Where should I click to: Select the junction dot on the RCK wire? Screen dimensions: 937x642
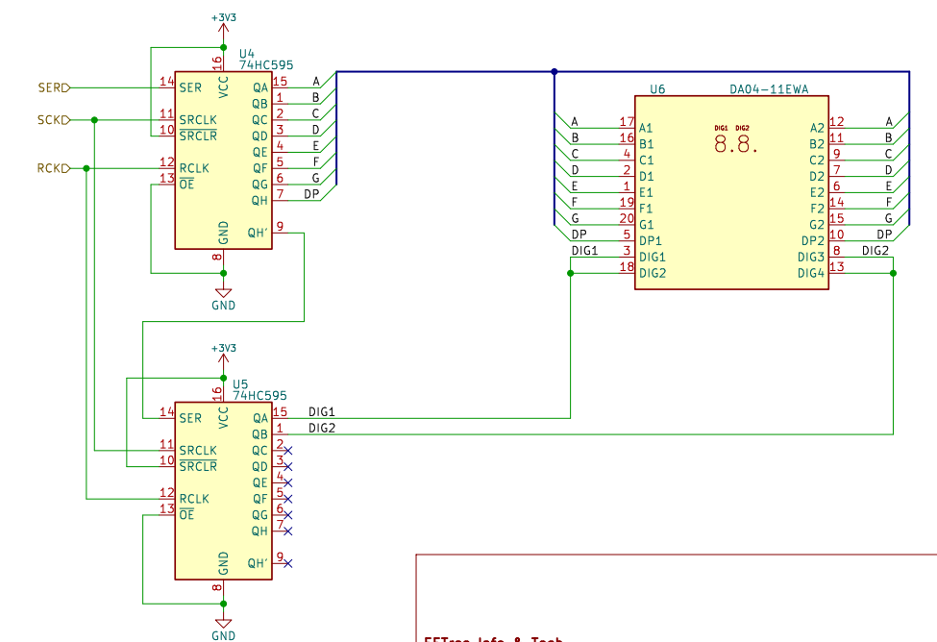pos(86,168)
